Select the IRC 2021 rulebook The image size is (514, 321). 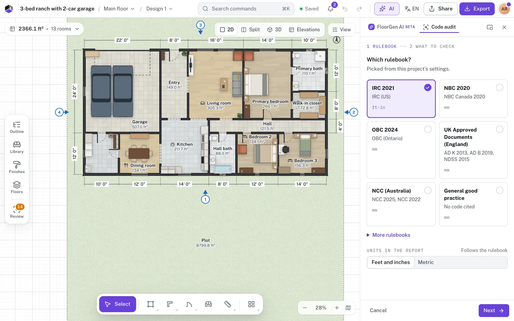tap(401, 98)
